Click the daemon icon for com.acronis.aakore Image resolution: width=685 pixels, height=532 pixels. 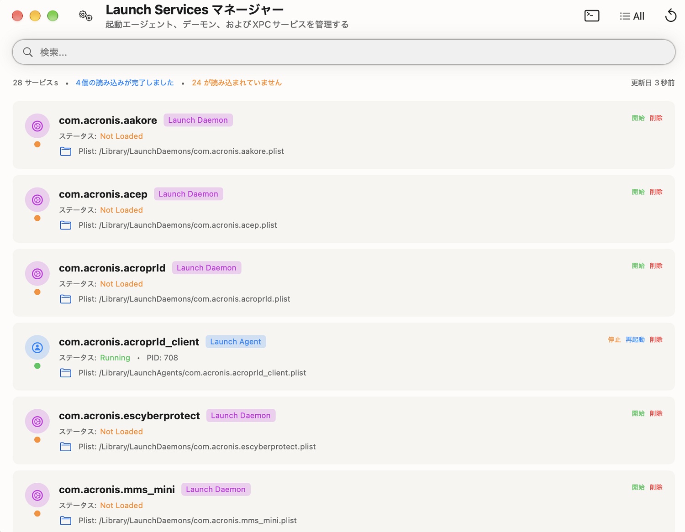click(x=37, y=126)
